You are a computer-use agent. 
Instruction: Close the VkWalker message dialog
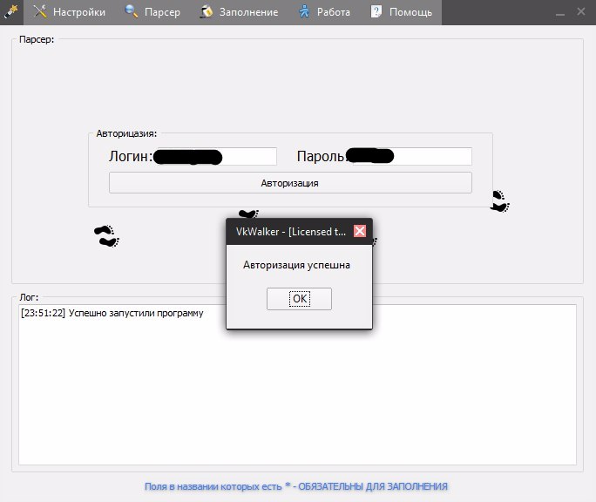(359, 231)
